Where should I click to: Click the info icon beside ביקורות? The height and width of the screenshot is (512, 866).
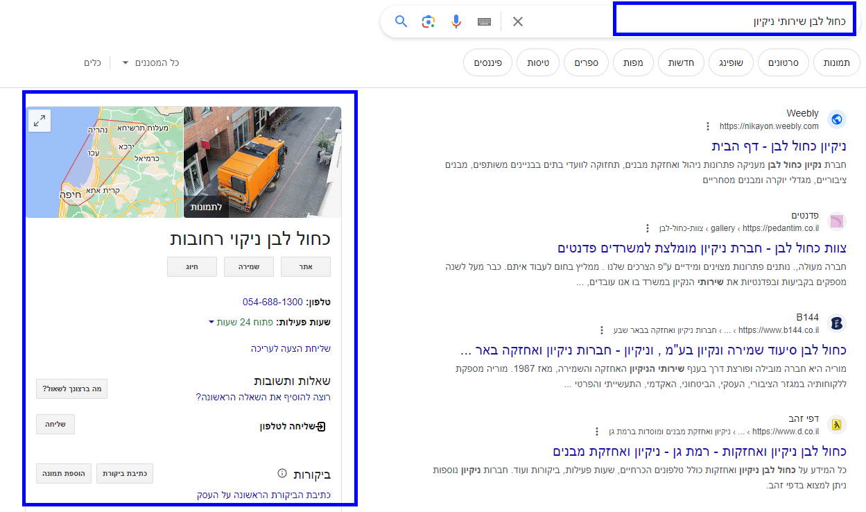[282, 474]
